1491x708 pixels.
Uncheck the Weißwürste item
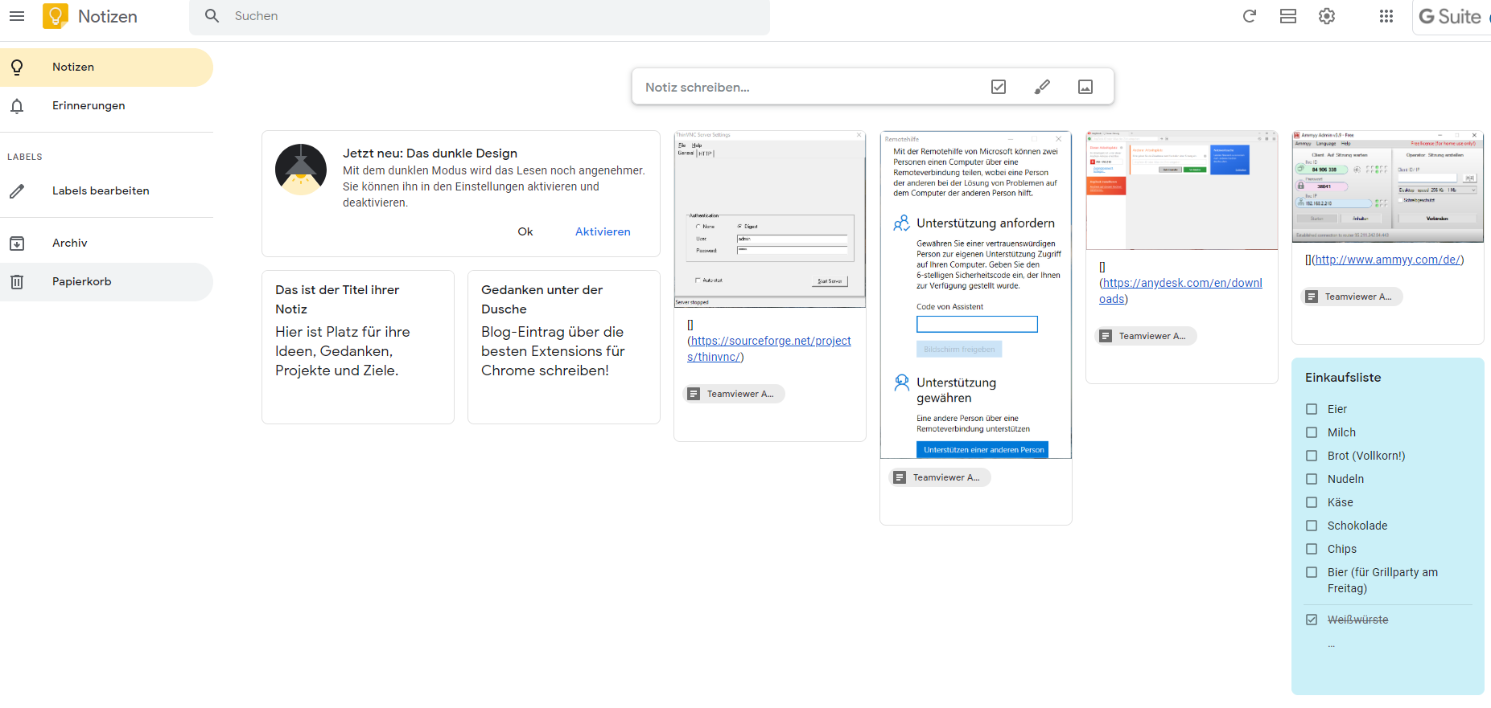1312,620
